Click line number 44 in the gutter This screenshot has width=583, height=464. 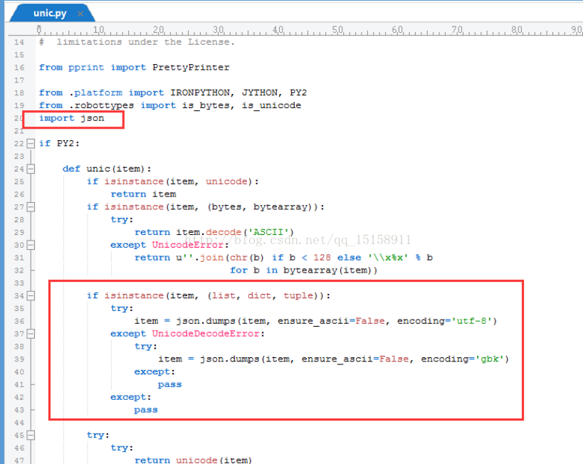[x=19, y=423]
